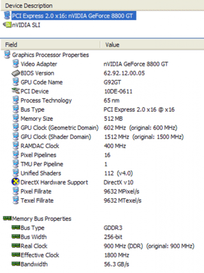Click the PCI Device card icon

16,91
